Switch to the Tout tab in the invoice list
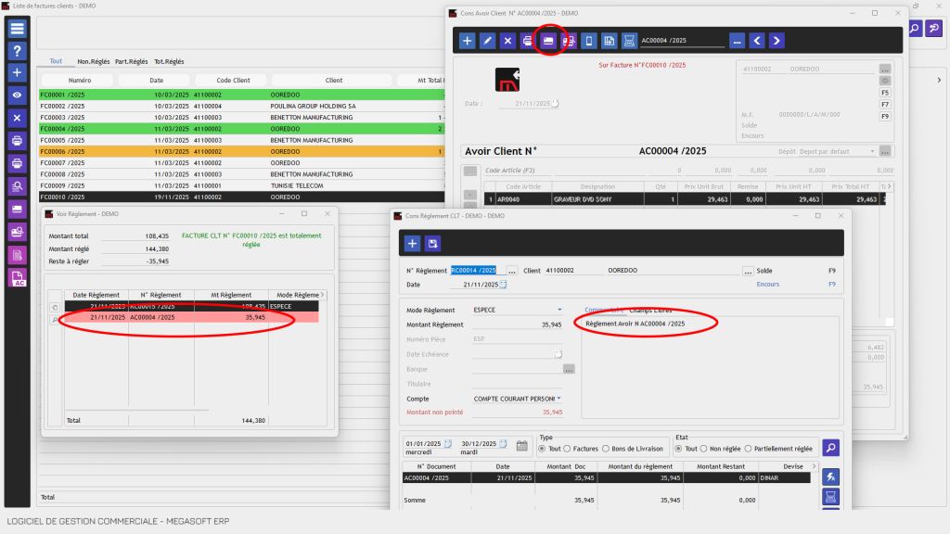950x534 pixels. click(x=56, y=61)
